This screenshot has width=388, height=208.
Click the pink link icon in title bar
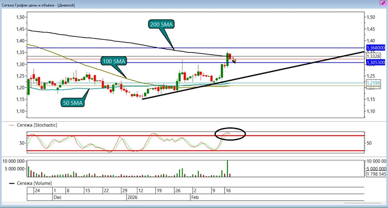(383, 3)
